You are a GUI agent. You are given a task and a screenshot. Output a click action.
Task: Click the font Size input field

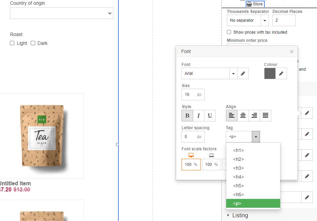190,94
